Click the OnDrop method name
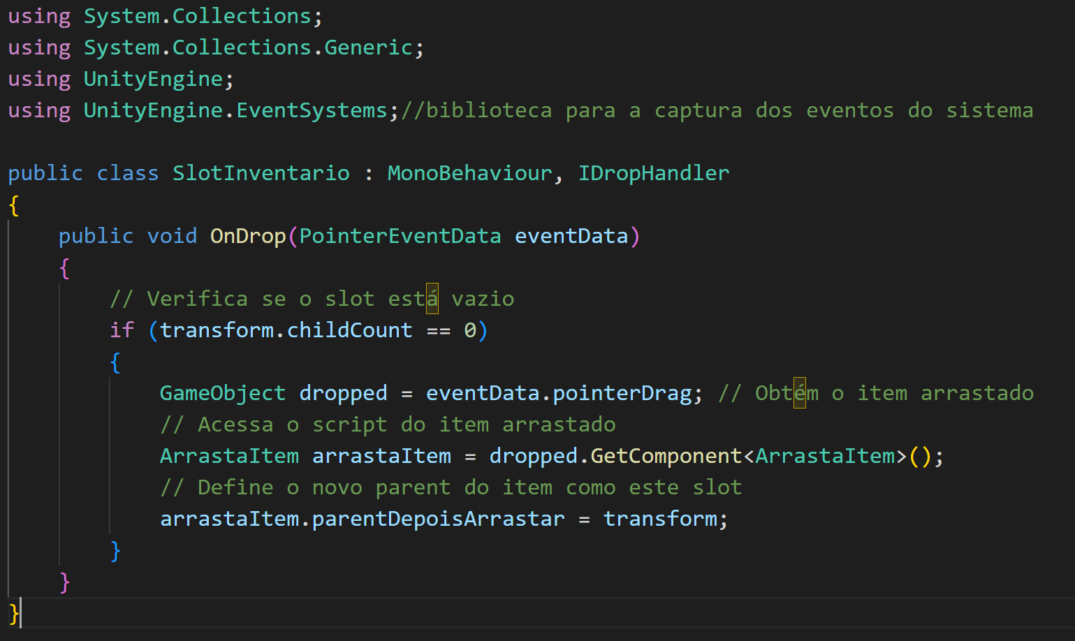 [248, 236]
